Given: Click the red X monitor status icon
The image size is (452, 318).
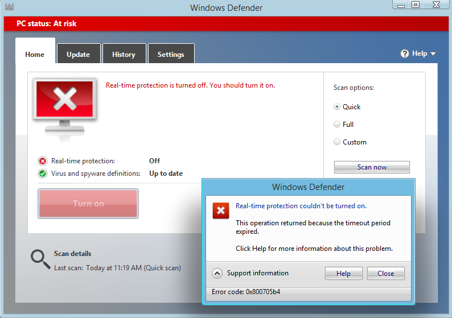Looking at the screenshot, I should 64,110.
